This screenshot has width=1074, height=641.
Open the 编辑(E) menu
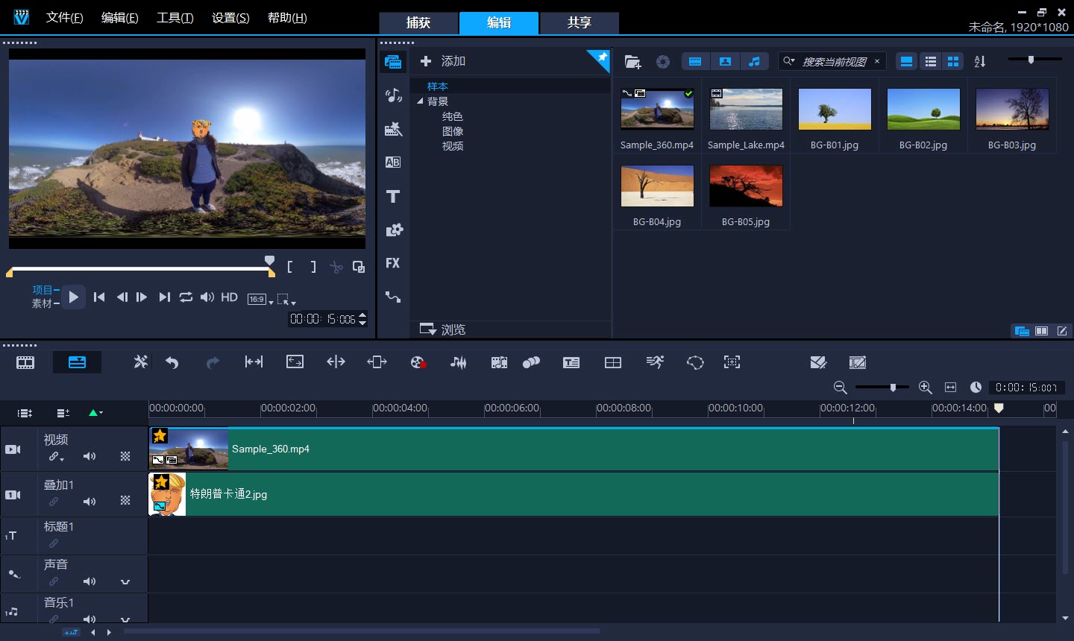(119, 17)
